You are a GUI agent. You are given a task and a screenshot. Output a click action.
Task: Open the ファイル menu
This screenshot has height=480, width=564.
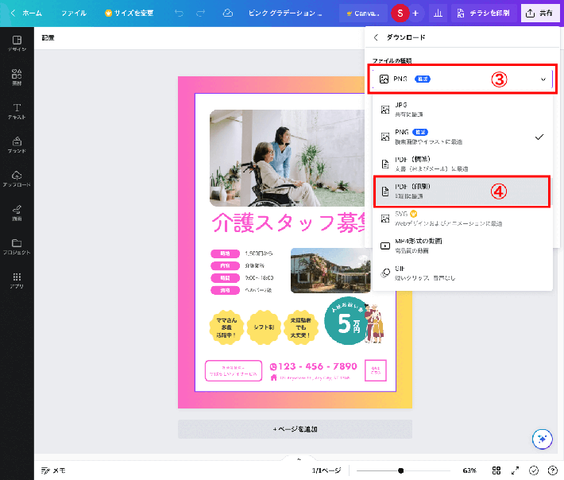point(74,14)
